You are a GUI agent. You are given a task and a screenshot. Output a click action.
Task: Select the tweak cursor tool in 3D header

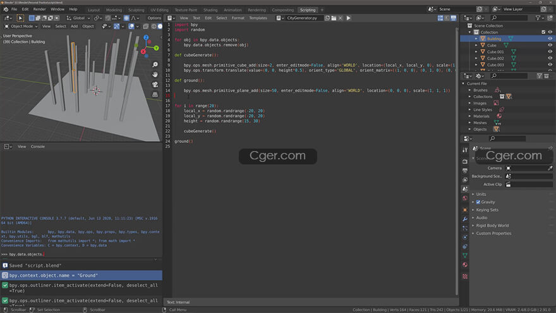point(20,18)
